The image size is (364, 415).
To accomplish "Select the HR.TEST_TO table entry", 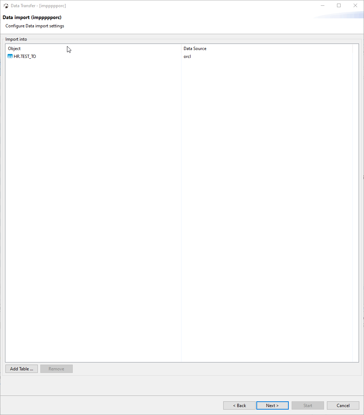I will pyautogui.click(x=24, y=56).
